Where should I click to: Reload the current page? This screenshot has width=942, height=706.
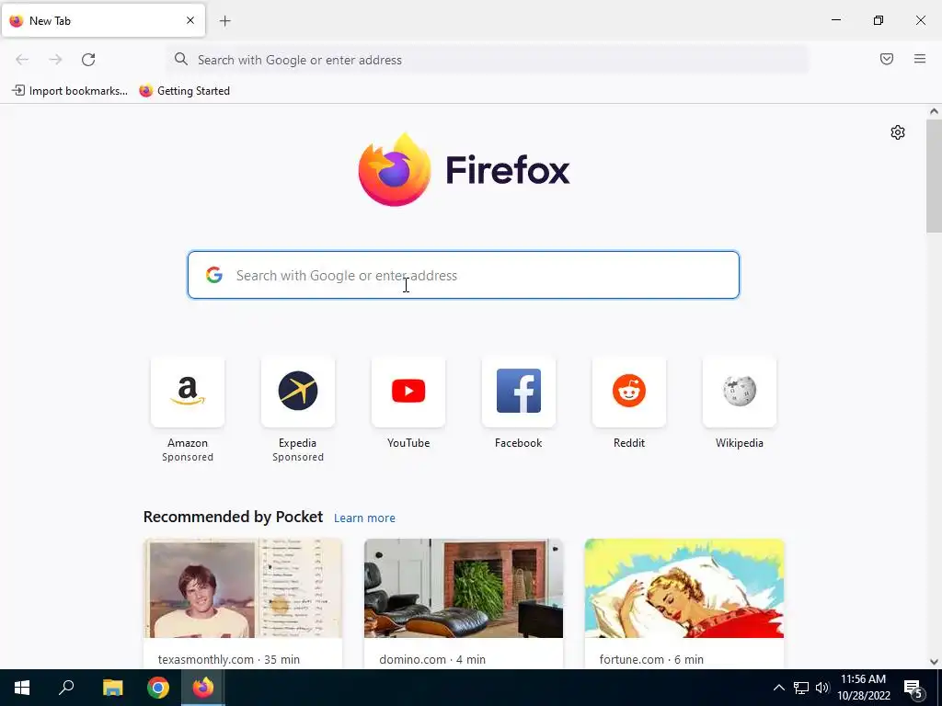pyautogui.click(x=88, y=60)
